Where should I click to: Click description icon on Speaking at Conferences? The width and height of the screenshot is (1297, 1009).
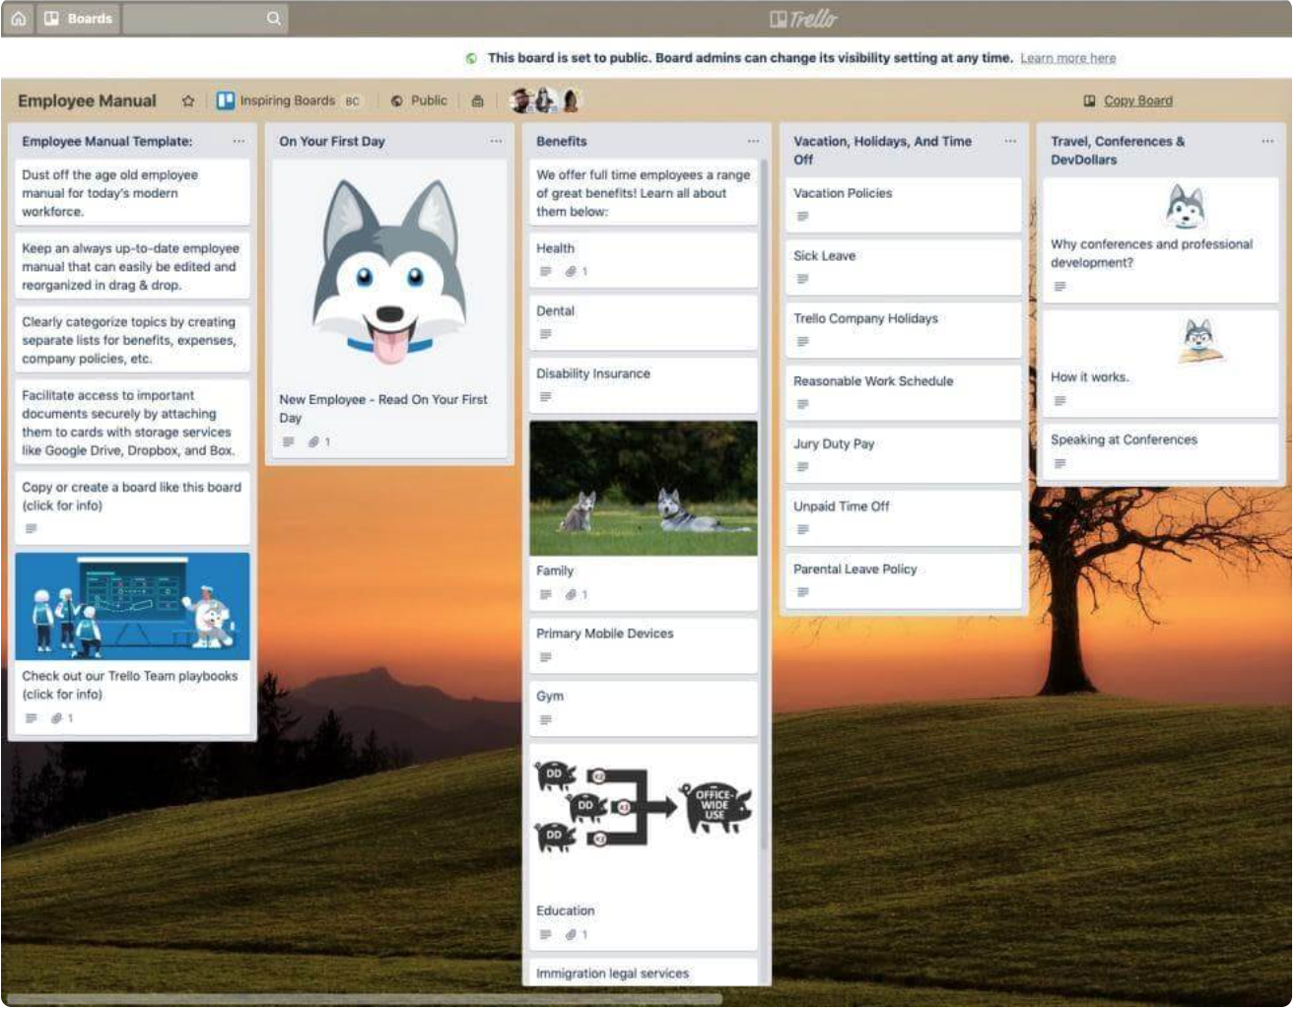tap(1060, 463)
